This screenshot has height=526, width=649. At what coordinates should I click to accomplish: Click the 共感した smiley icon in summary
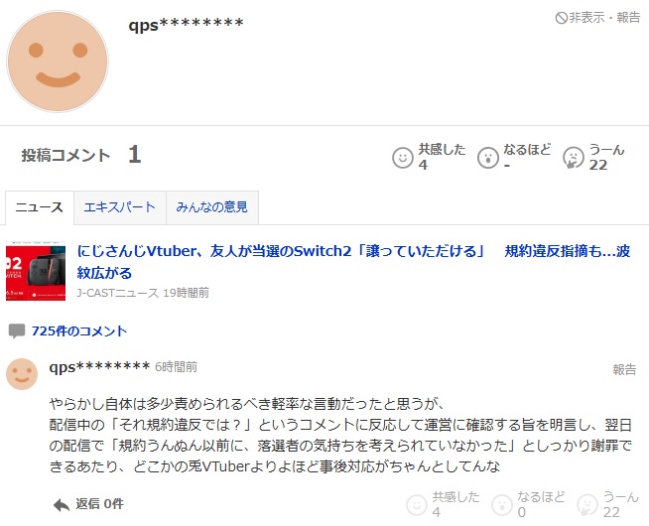(x=403, y=158)
